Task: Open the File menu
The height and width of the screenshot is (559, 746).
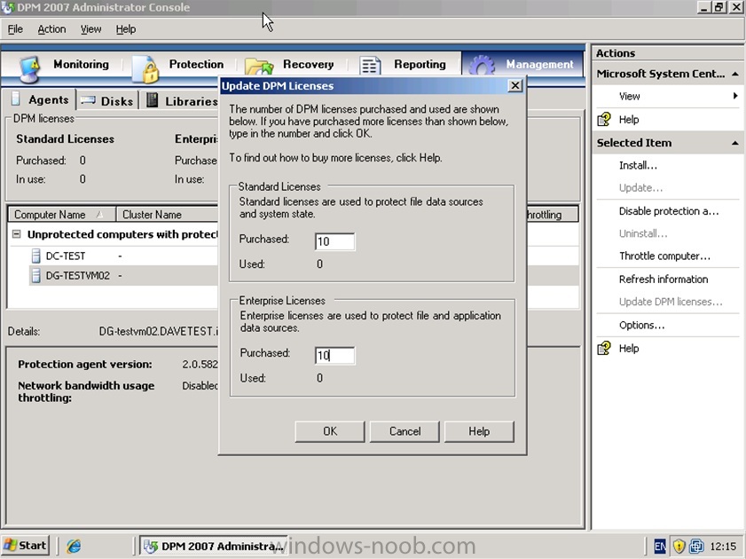Action: tap(15, 29)
